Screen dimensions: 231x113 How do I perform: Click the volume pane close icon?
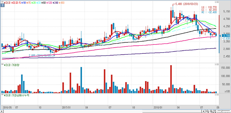coord(218,64)
